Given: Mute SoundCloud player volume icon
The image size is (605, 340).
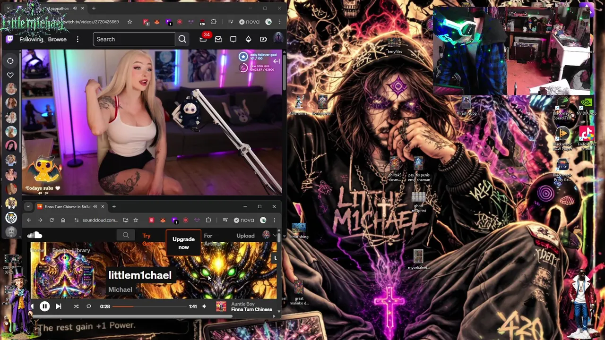Looking at the screenshot, I should [x=204, y=306].
